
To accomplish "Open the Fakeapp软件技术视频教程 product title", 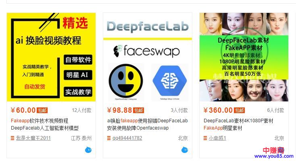I will click(45, 124).
